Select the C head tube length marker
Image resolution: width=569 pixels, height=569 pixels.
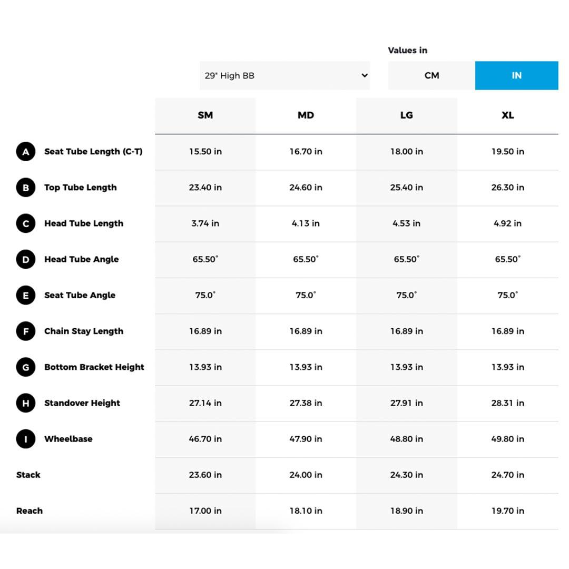coord(25,223)
